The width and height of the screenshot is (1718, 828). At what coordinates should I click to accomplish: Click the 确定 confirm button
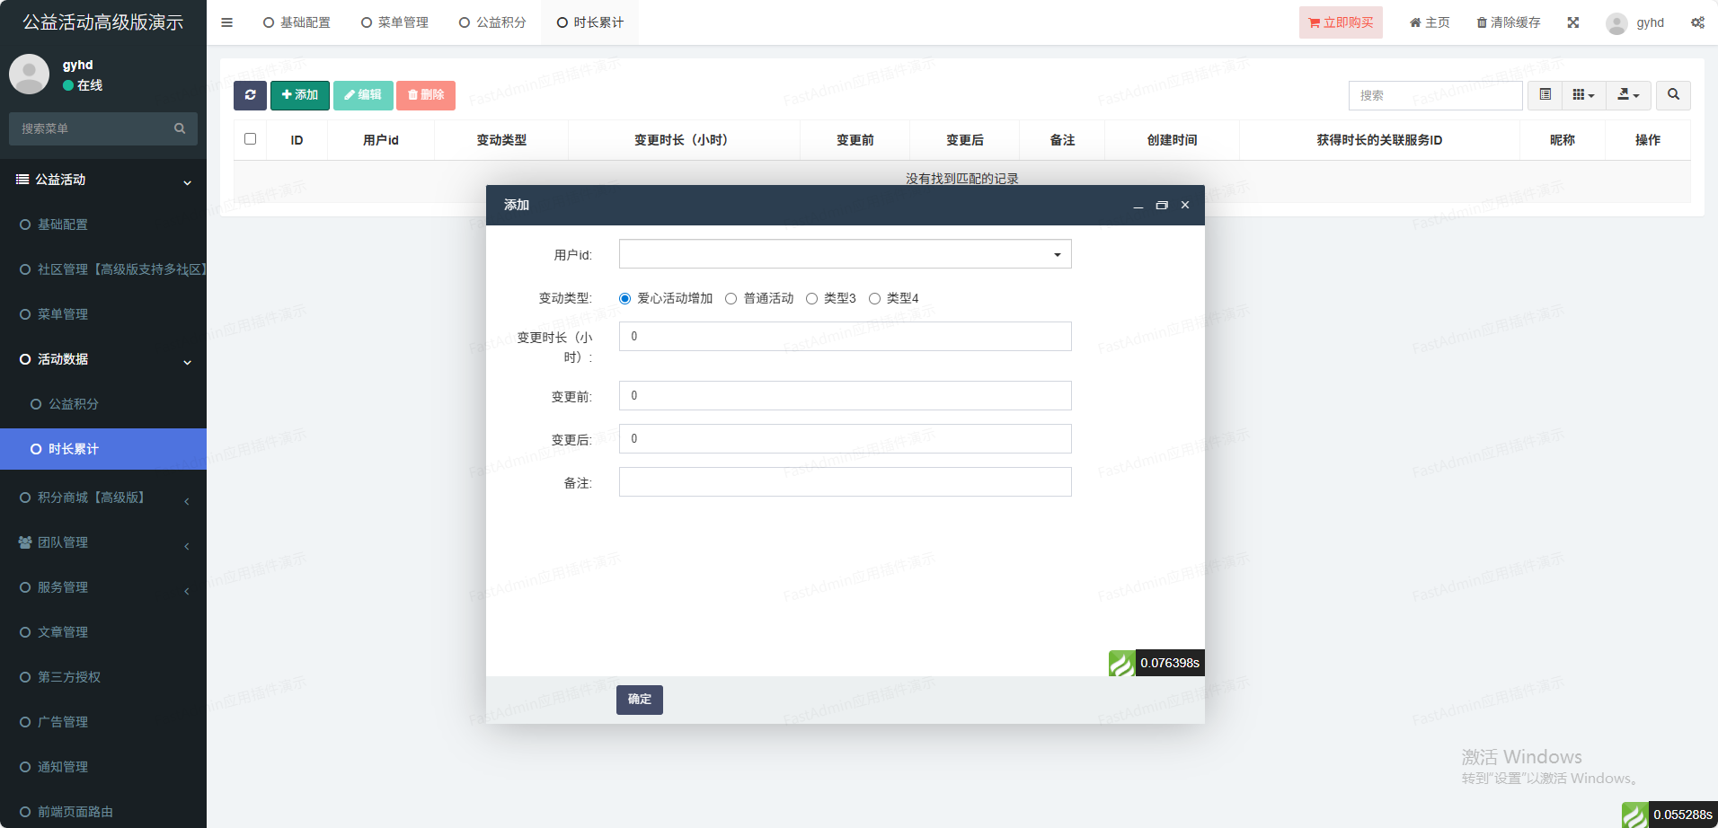click(639, 700)
